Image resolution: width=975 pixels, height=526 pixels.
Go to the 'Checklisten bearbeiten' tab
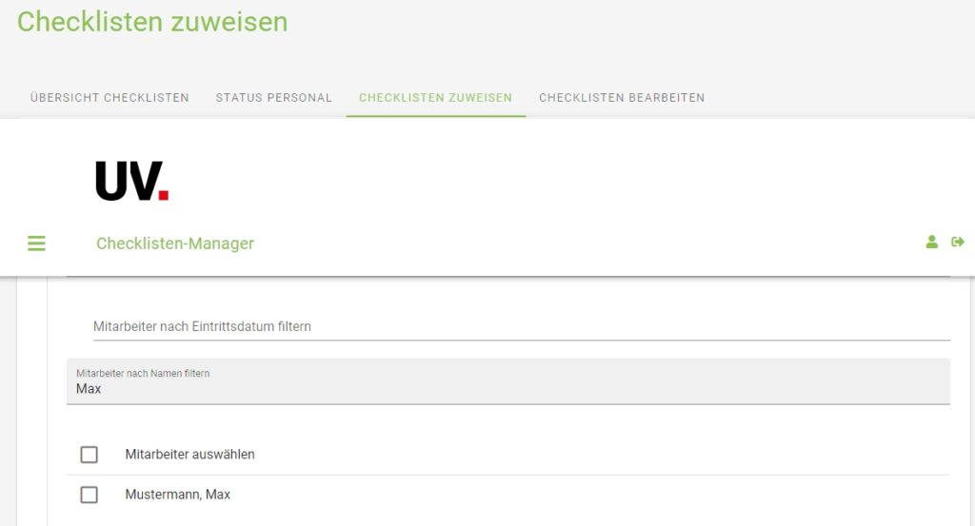click(622, 98)
